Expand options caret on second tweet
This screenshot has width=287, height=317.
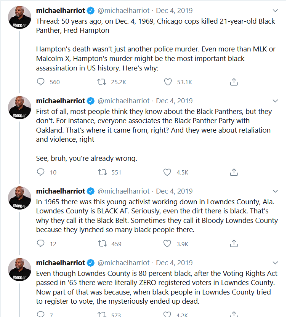[275, 101]
